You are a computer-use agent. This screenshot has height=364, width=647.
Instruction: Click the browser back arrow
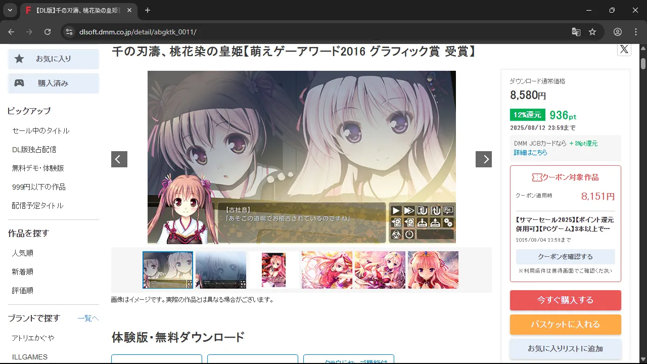11,32
